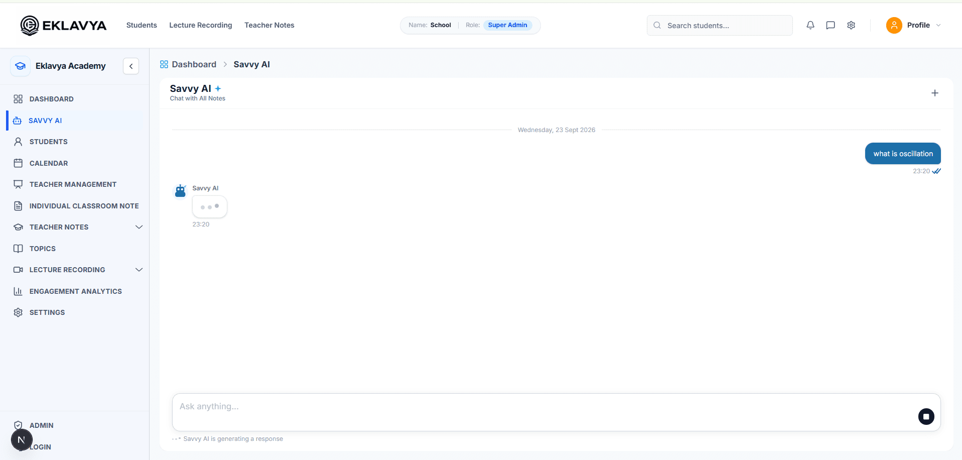Open Lecture Recording in top navigation
Viewport: 962px width, 460px height.
tap(201, 25)
